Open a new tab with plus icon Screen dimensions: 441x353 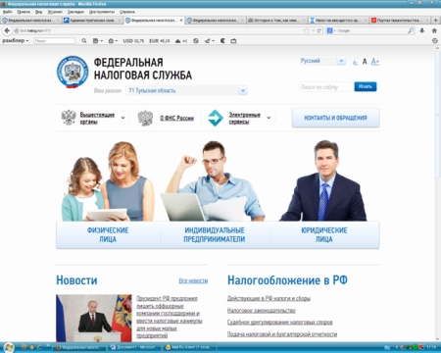(435, 21)
